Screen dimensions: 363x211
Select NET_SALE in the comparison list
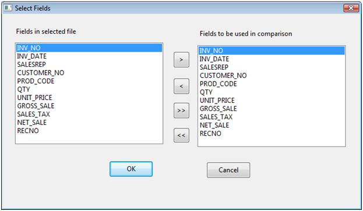pos(272,125)
